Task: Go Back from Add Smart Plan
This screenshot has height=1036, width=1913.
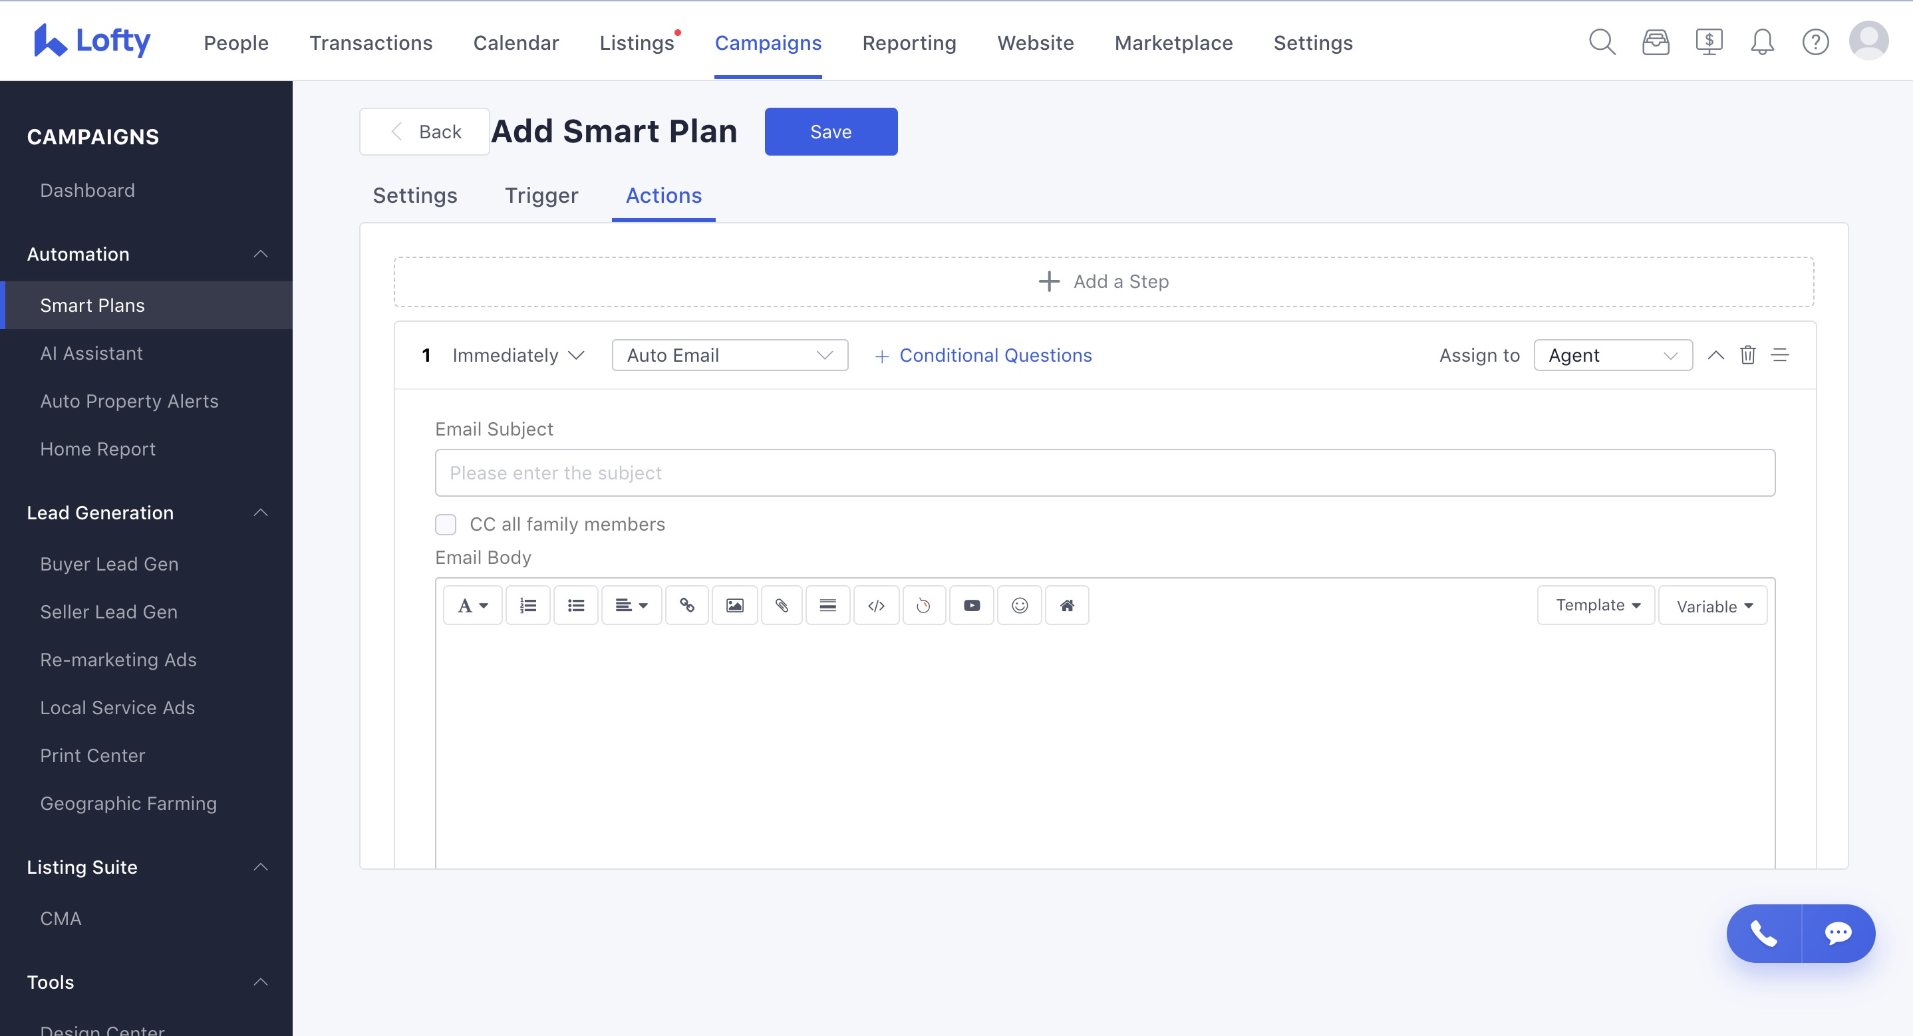Action: (x=425, y=132)
